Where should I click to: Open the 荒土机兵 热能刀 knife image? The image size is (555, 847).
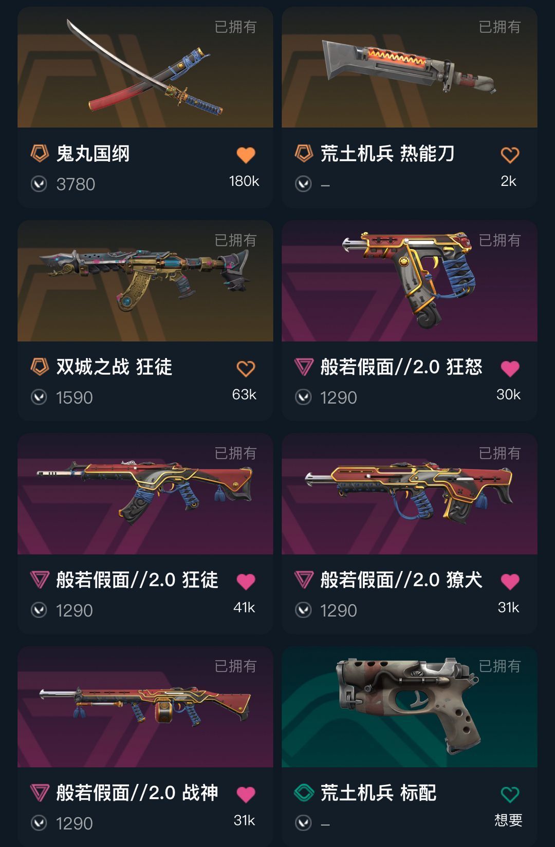click(x=410, y=67)
